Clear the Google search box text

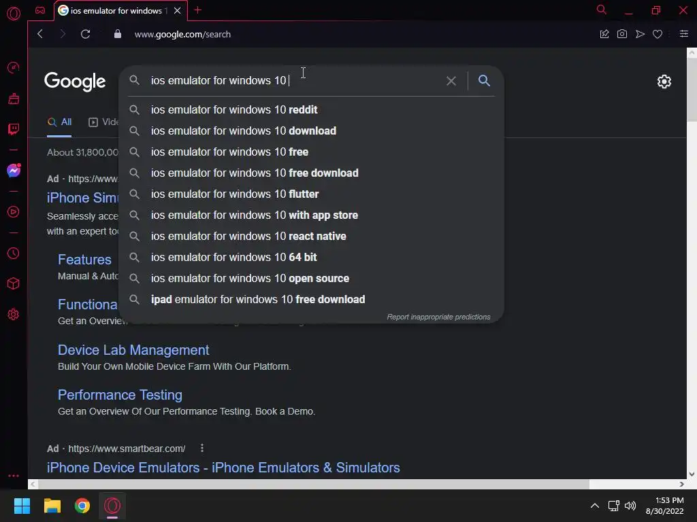pyautogui.click(x=451, y=81)
